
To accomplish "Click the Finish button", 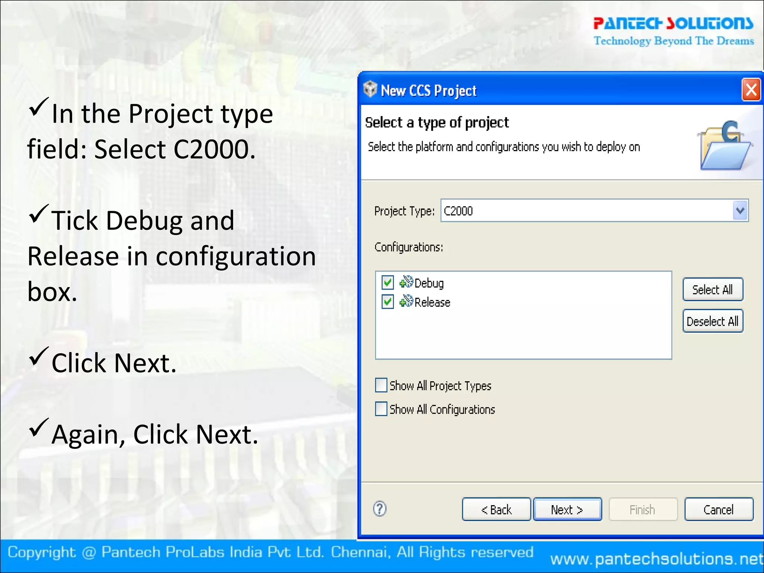I will pyautogui.click(x=643, y=510).
